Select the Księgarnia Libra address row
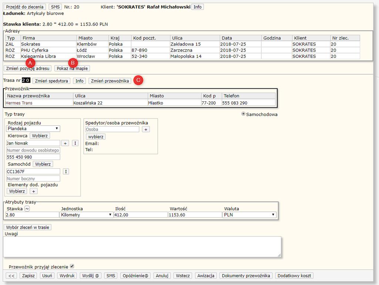The height and width of the screenshot is (285, 379). click(182, 56)
